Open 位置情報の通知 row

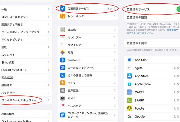pyautogui.click(x=152, y=17)
